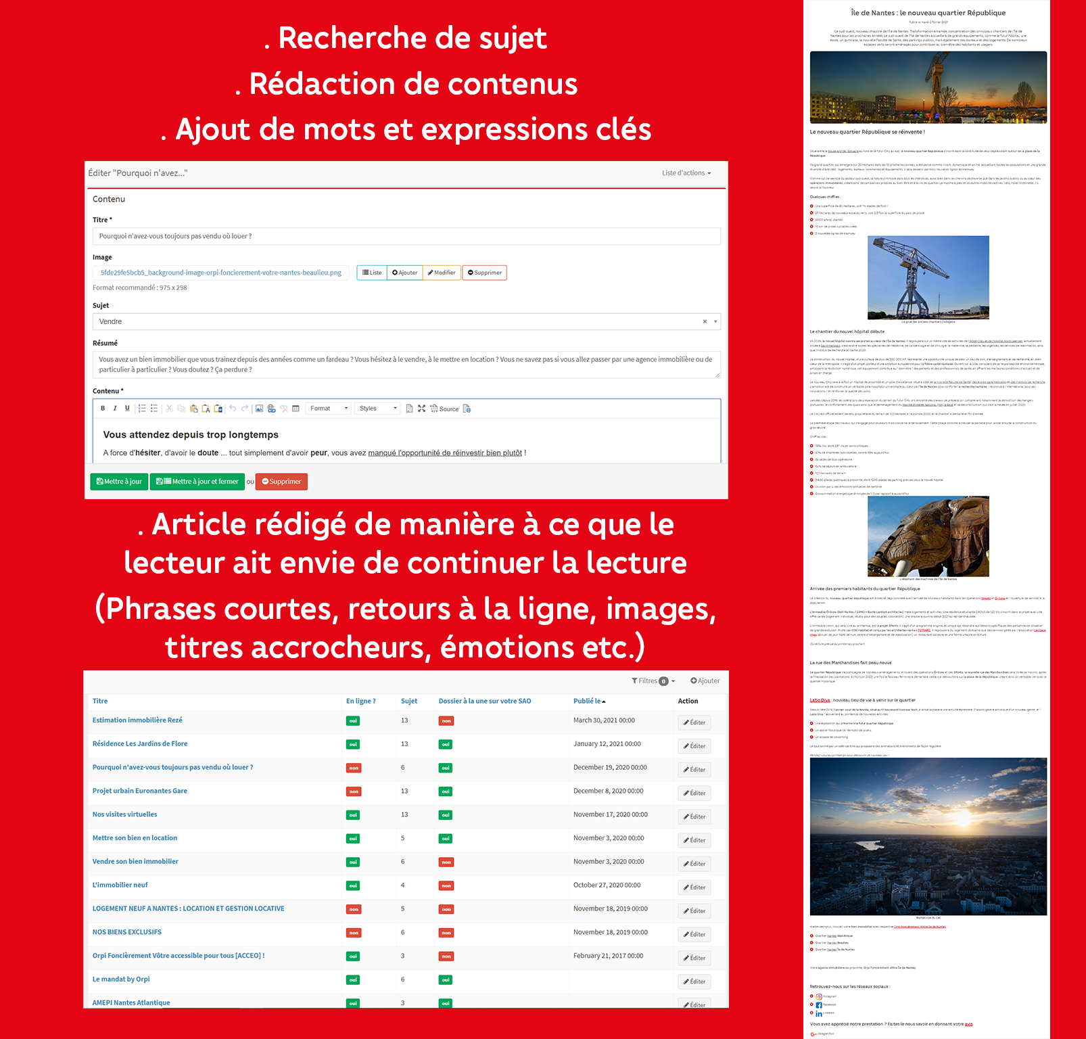Image resolution: width=1086 pixels, height=1039 pixels.
Task: Insert a hyperlink using the link icon
Action: tap(271, 409)
